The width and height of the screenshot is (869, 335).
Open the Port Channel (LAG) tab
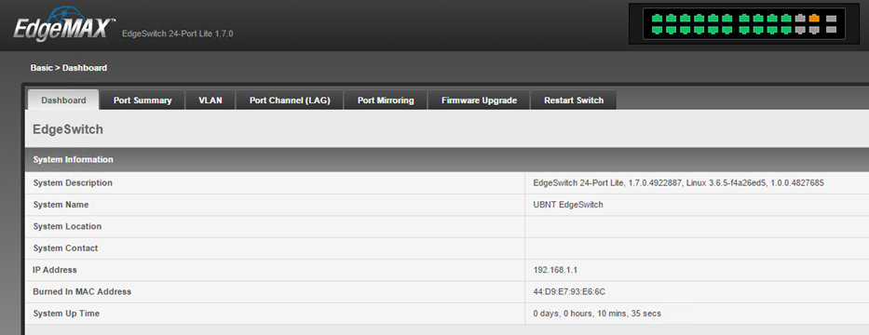(x=290, y=100)
